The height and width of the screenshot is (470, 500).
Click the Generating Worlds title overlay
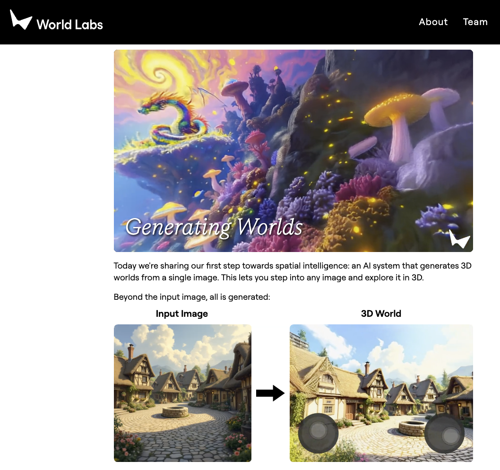point(214,227)
